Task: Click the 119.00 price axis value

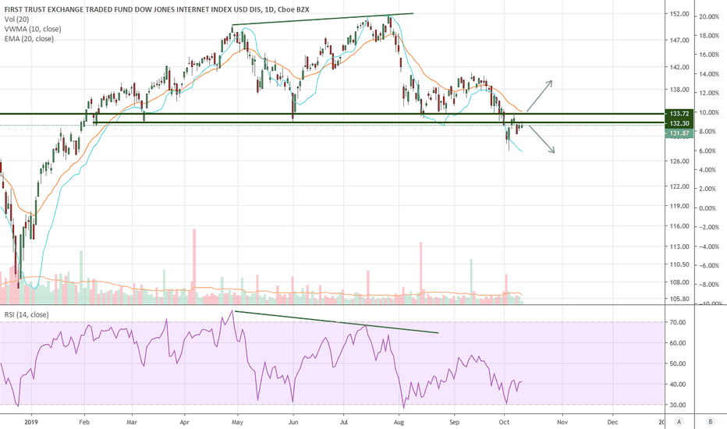Action: point(679,206)
